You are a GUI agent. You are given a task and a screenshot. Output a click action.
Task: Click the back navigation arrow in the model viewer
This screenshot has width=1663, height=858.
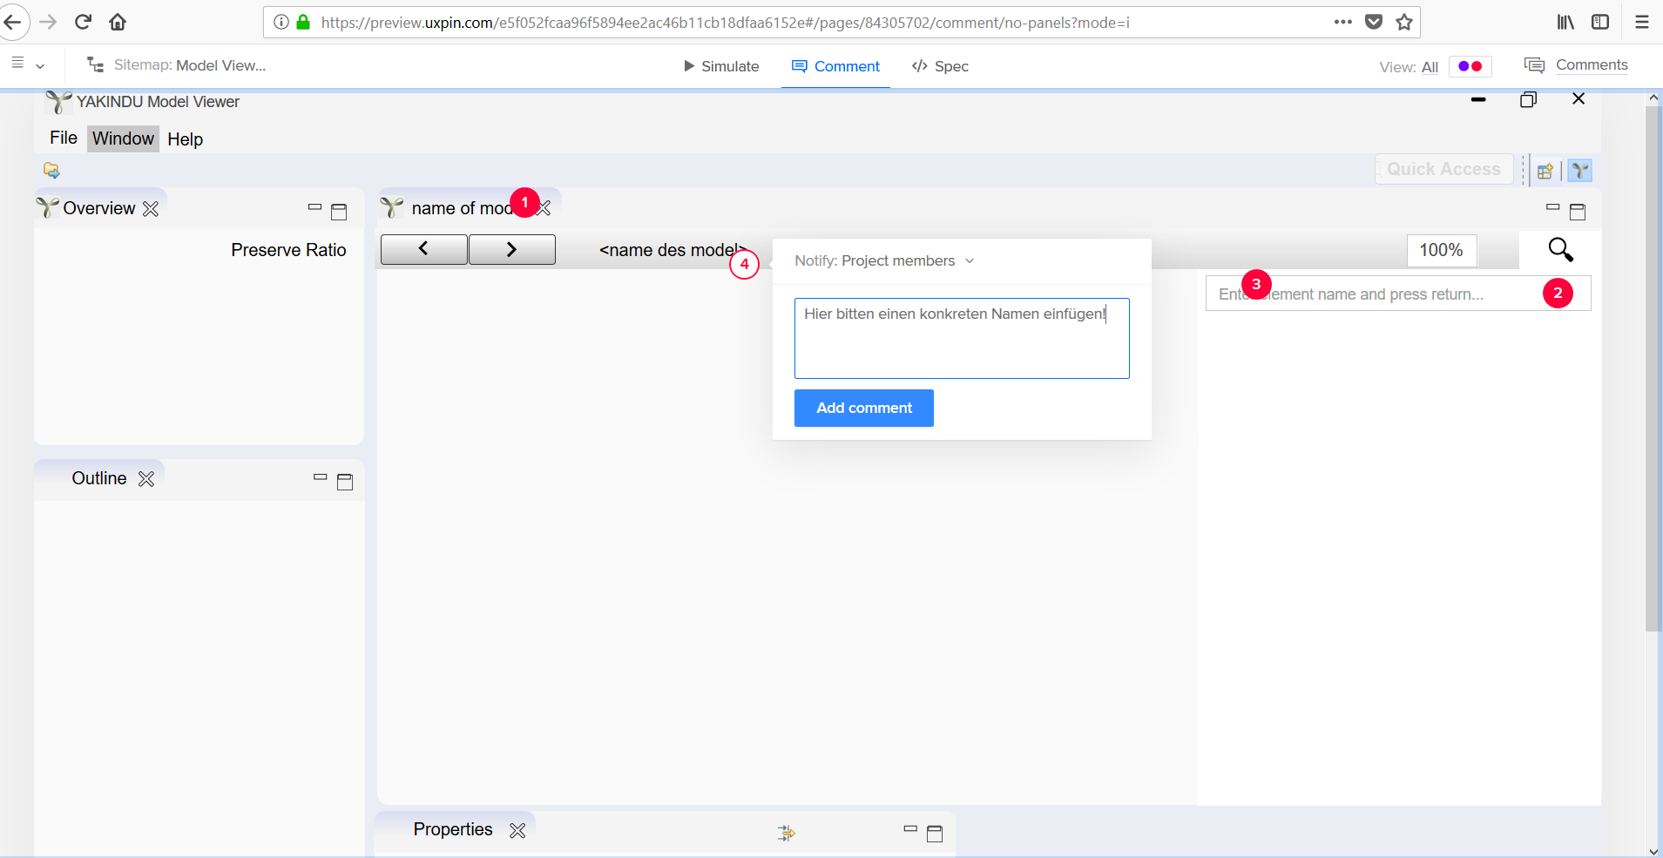(423, 249)
